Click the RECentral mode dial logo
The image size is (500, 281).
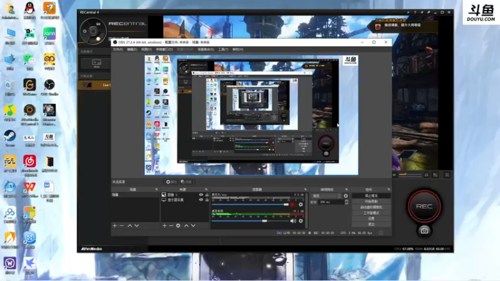pos(93,31)
